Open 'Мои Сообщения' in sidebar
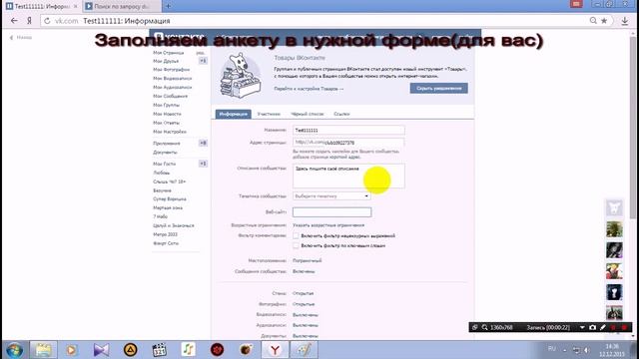Viewport: 639px width, 359px height. [x=171, y=96]
